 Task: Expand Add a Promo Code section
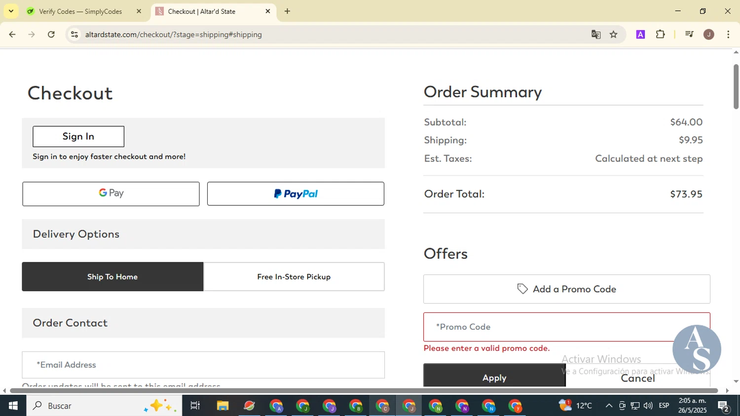(x=567, y=289)
